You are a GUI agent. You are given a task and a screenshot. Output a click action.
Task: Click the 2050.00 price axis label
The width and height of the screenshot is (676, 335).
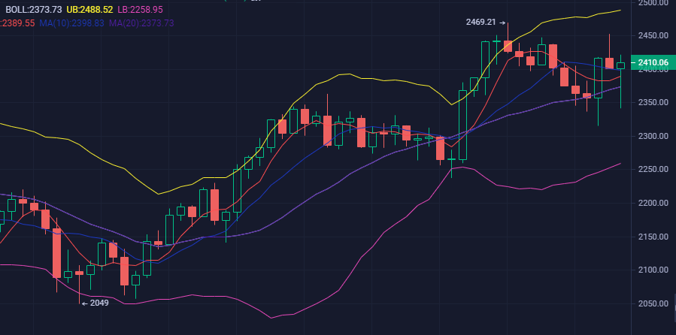[653, 303]
